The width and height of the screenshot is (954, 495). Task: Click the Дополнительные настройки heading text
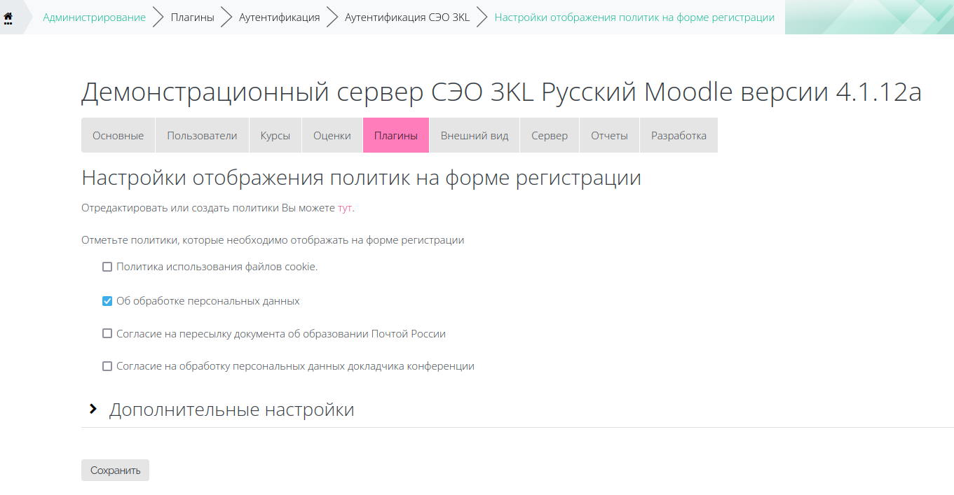pos(231,410)
